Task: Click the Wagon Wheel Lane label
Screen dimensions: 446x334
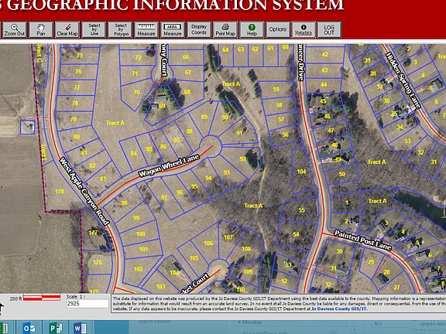Action: (x=169, y=165)
